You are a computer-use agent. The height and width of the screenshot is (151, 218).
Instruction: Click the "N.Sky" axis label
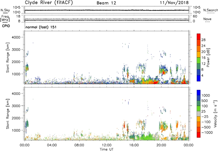coord(5,10)
